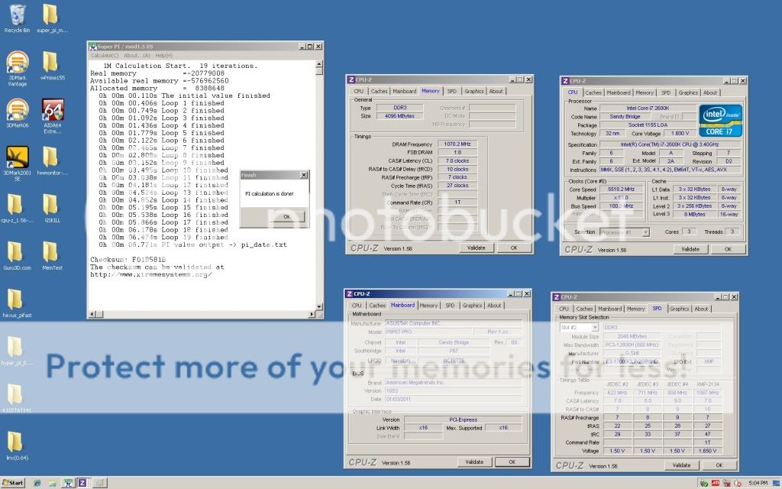Open Graphics tab in CPU-Z SPD window
Image resolution: width=782 pixels, height=489 pixels.
[x=679, y=309]
